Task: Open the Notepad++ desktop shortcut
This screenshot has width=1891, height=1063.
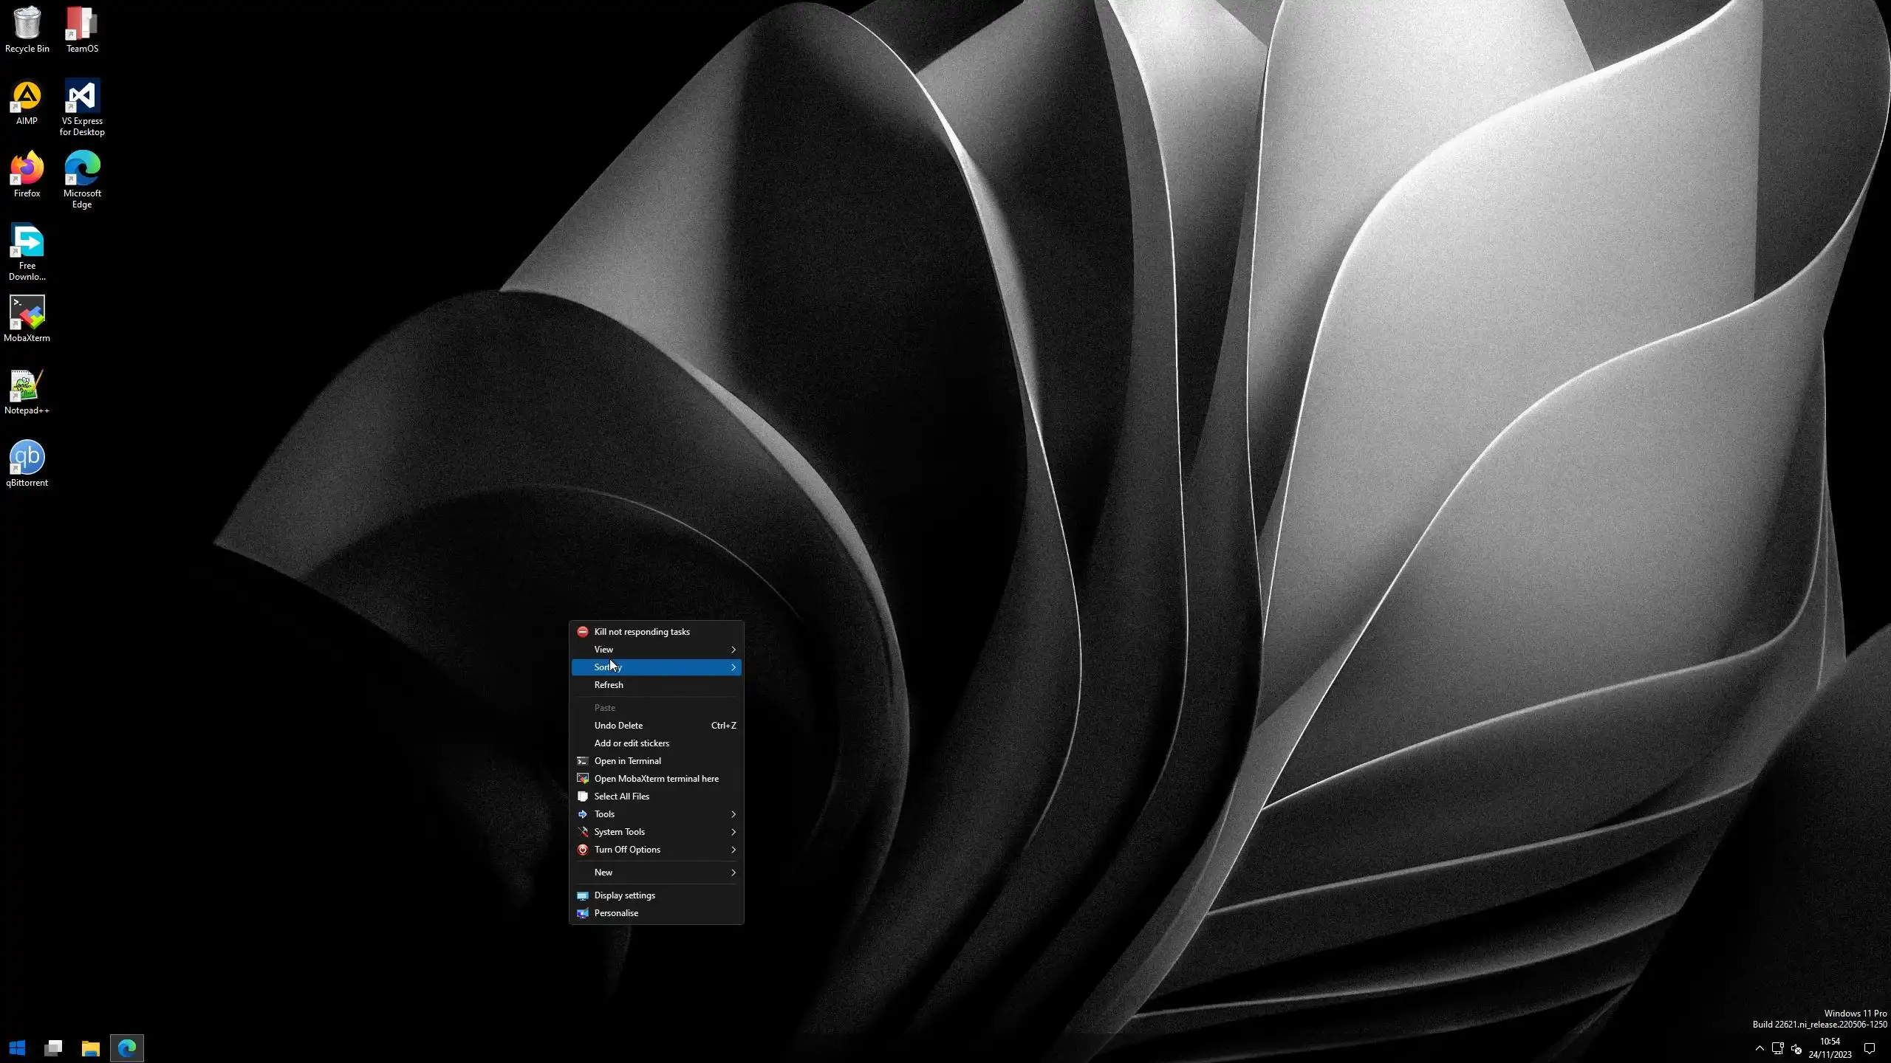Action: click(x=27, y=386)
